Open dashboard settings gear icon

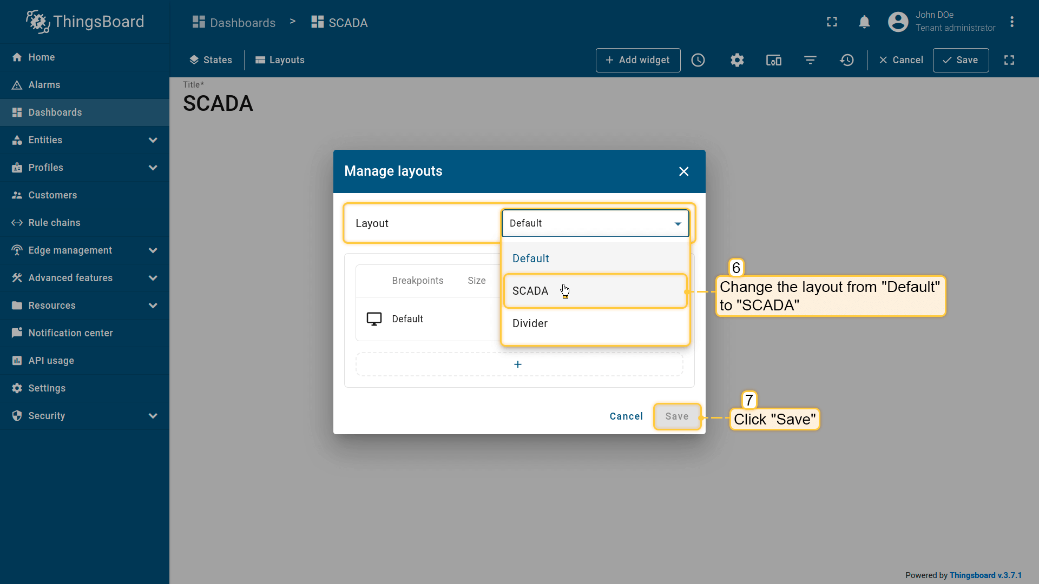coord(737,60)
